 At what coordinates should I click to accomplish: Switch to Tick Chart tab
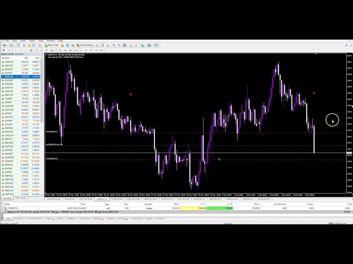point(19,198)
